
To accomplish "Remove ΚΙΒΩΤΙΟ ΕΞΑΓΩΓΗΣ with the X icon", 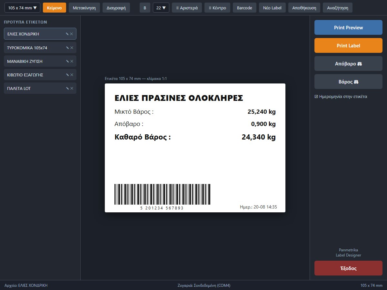I will tap(72, 75).
